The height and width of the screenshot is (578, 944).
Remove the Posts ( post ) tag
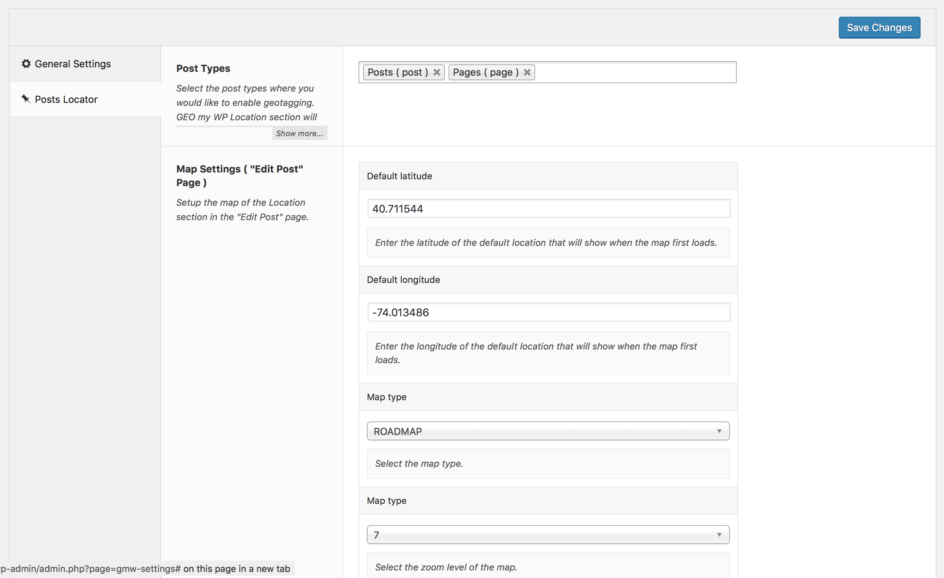(436, 72)
